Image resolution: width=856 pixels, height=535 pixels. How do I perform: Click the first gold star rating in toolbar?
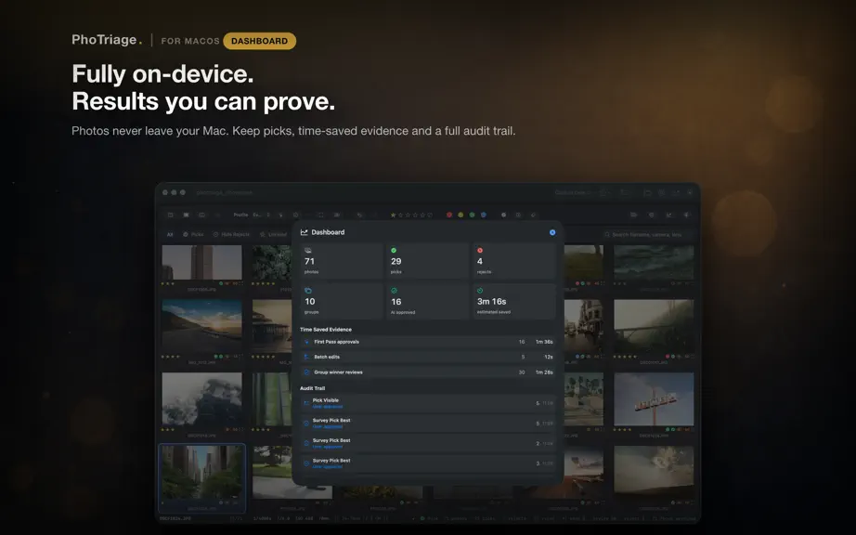click(x=393, y=215)
